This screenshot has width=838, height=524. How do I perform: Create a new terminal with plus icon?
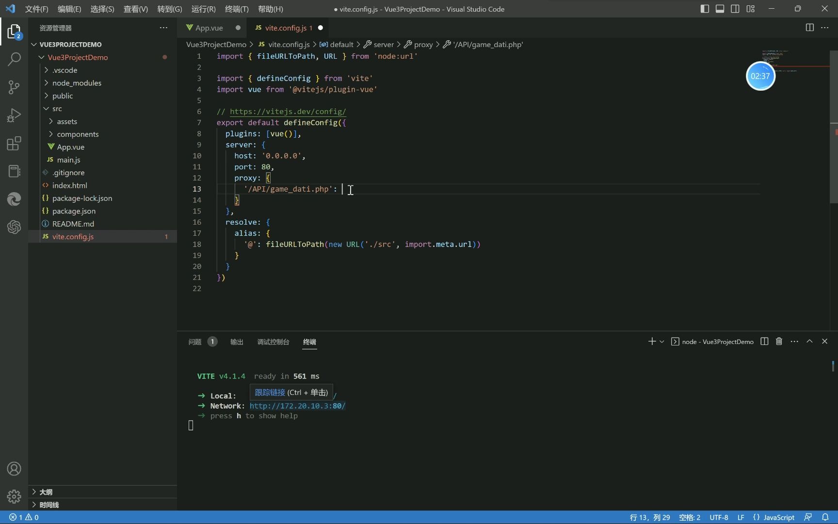(652, 342)
